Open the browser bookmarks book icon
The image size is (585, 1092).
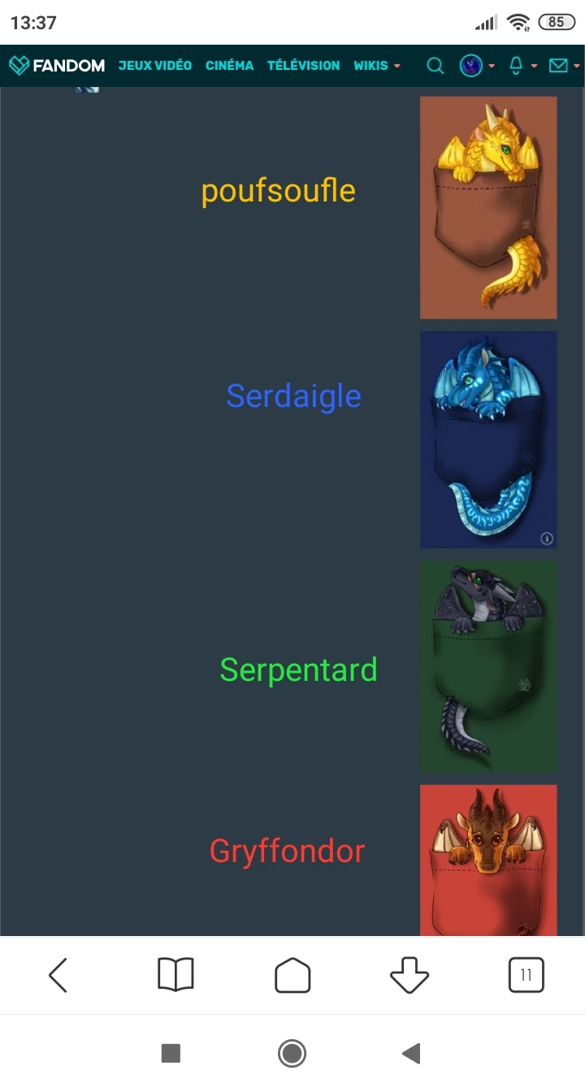175,975
